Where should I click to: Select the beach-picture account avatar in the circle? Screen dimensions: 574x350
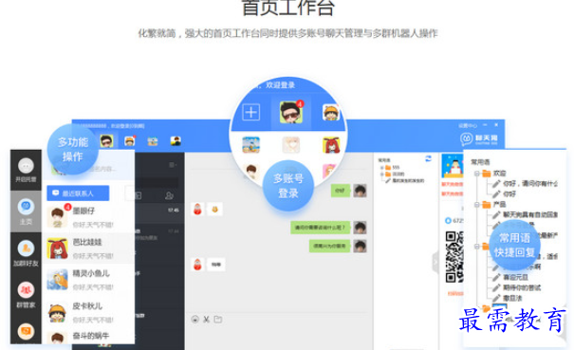(x=250, y=144)
